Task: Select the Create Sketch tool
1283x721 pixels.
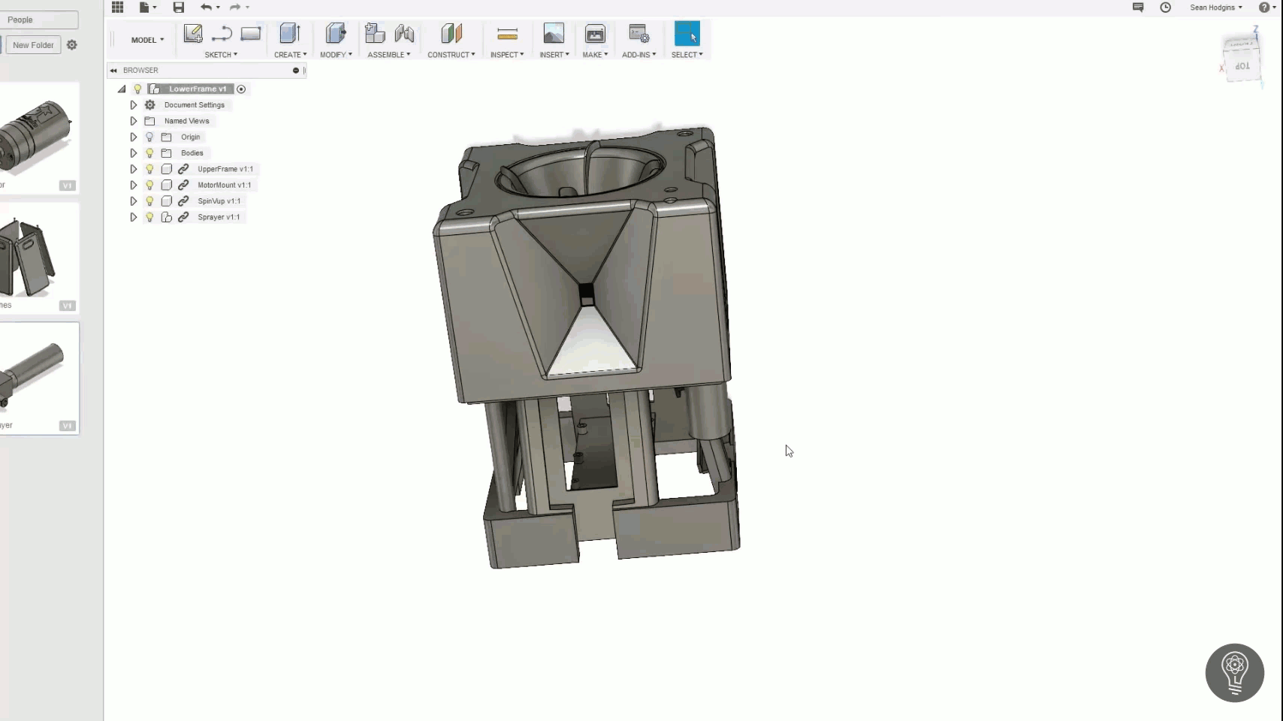Action: [x=193, y=34]
